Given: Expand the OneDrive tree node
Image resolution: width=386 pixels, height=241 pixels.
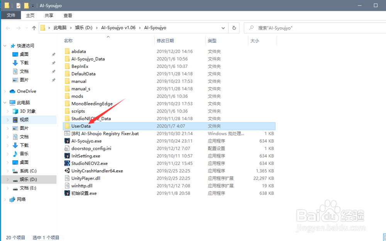Looking at the screenshot, I should point(5,92).
